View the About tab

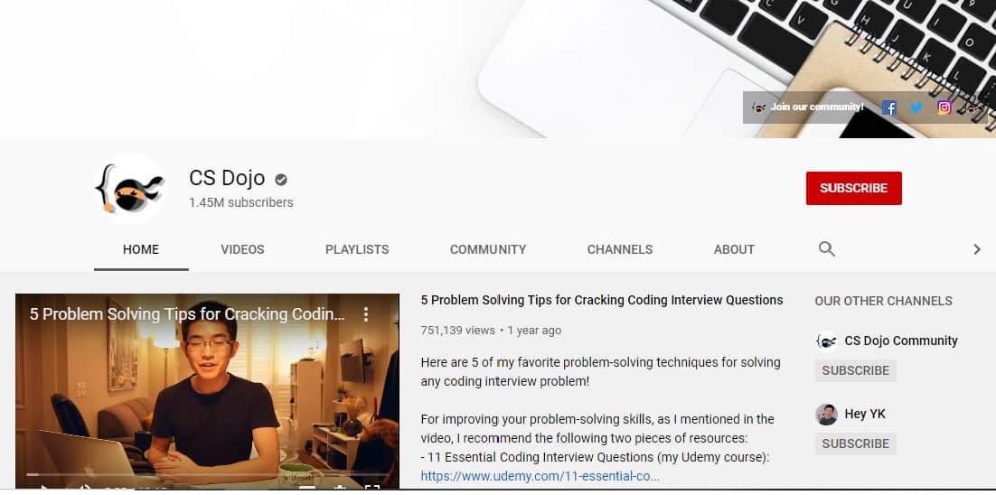(734, 249)
